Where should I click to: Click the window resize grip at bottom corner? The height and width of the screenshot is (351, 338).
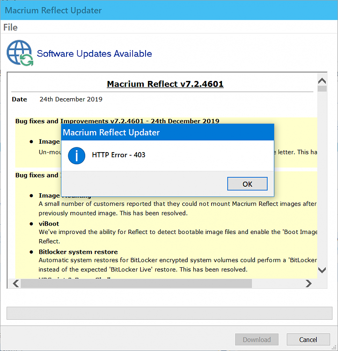(x=334, y=347)
